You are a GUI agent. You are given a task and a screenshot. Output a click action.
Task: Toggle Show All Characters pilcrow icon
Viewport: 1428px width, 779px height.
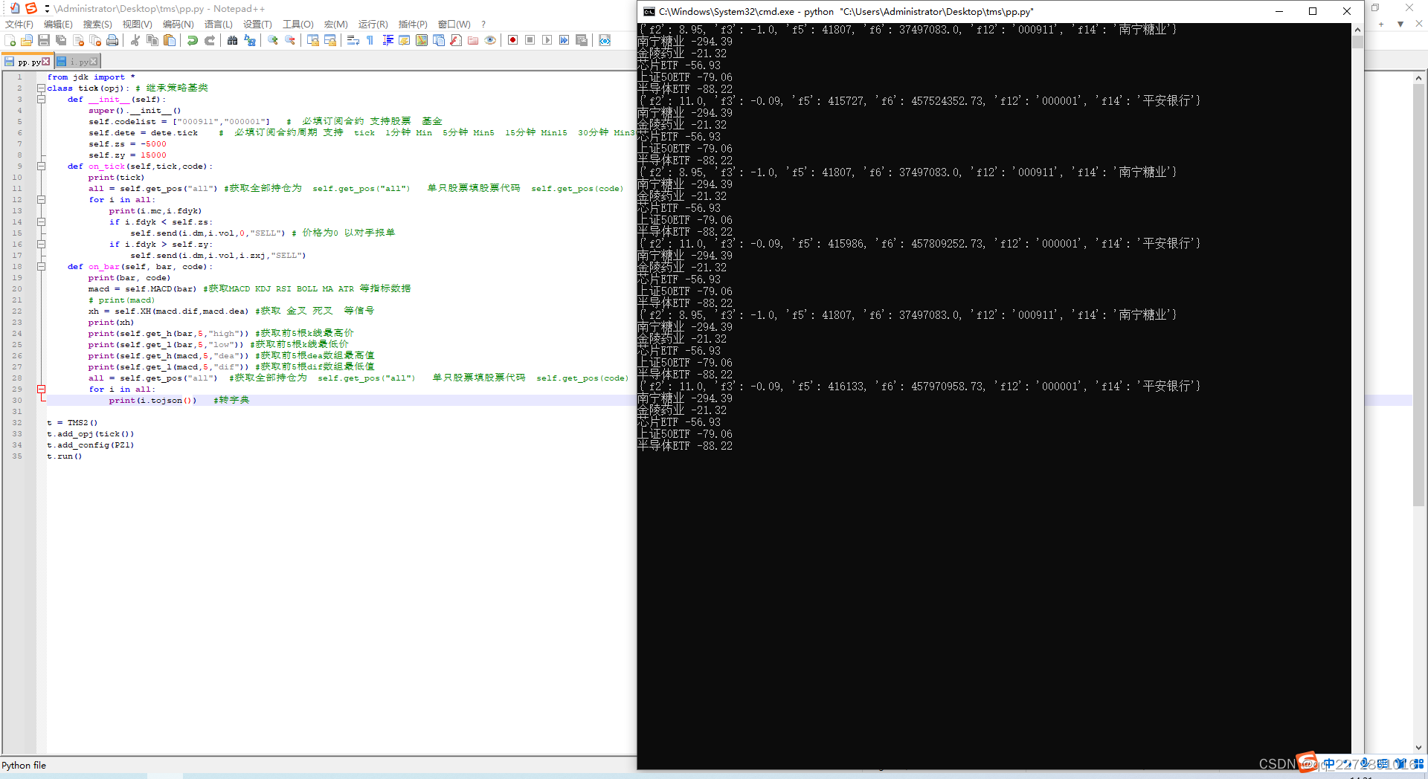coord(370,40)
